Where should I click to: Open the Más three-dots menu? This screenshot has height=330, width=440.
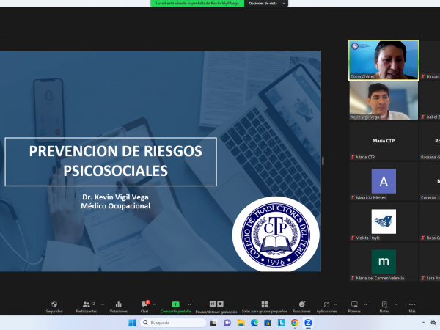coord(412,307)
